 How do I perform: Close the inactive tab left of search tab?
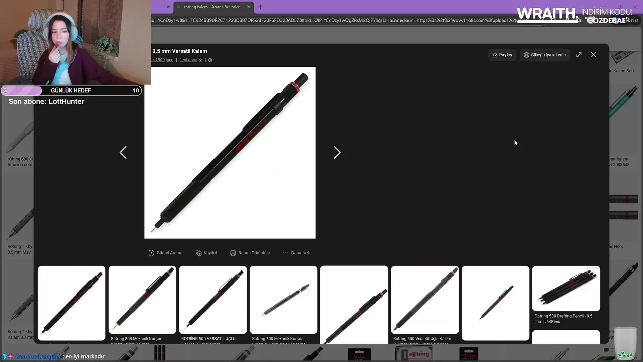pos(168,7)
